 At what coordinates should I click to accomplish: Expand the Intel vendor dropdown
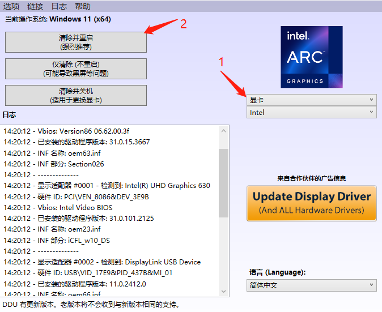(312, 113)
